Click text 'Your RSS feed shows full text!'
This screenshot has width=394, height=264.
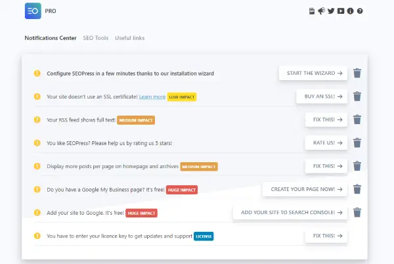click(x=81, y=120)
